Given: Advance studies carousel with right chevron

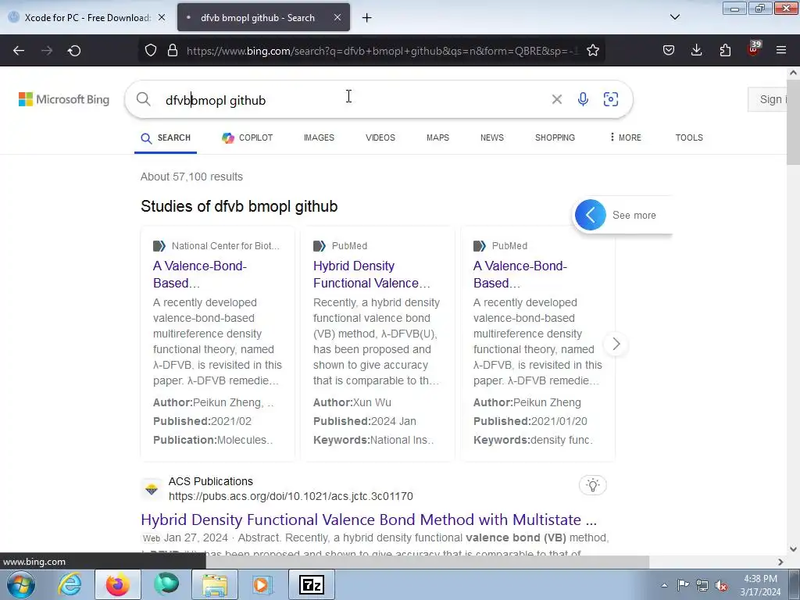Looking at the screenshot, I should click(616, 344).
